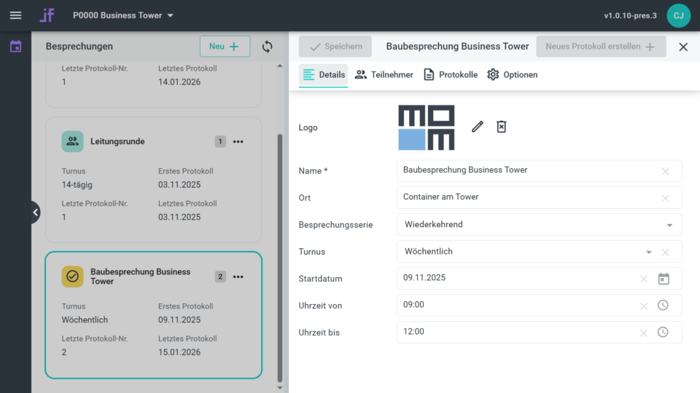Clear the Ort field value
This screenshot has width=700, height=393.
pos(665,198)
